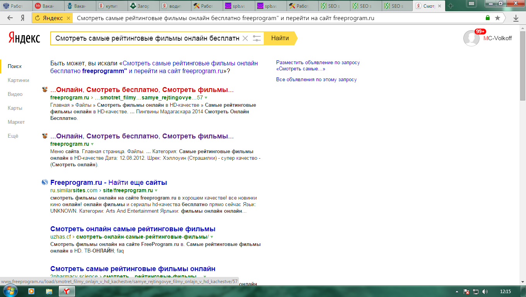Open 'Смотреть самые рейтинговые фильмы онлайн' result
Screen dimensions: 526x297
(133, 269)
